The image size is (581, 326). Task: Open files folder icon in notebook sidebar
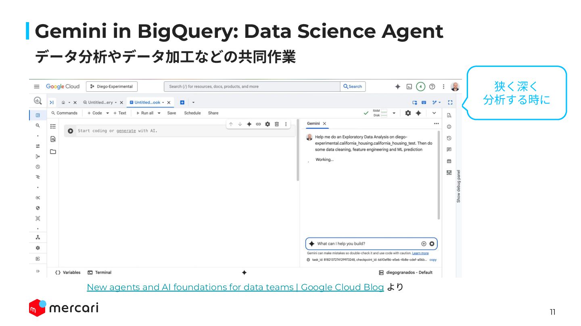pos(53,152)
